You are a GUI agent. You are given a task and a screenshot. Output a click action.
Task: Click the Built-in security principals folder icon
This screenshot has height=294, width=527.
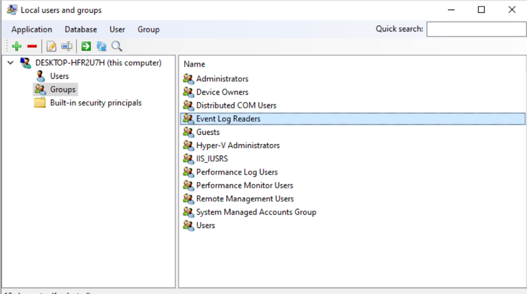[40, 103]
